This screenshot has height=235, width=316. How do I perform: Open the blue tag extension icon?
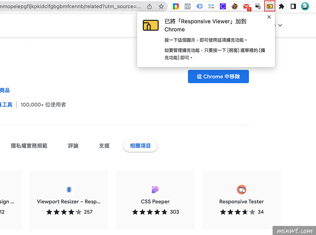pyautogui.click(x=199, y=6)
